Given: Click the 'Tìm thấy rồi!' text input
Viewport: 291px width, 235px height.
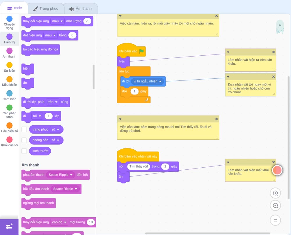Looking at the screenshot, I should pos(139,166).
